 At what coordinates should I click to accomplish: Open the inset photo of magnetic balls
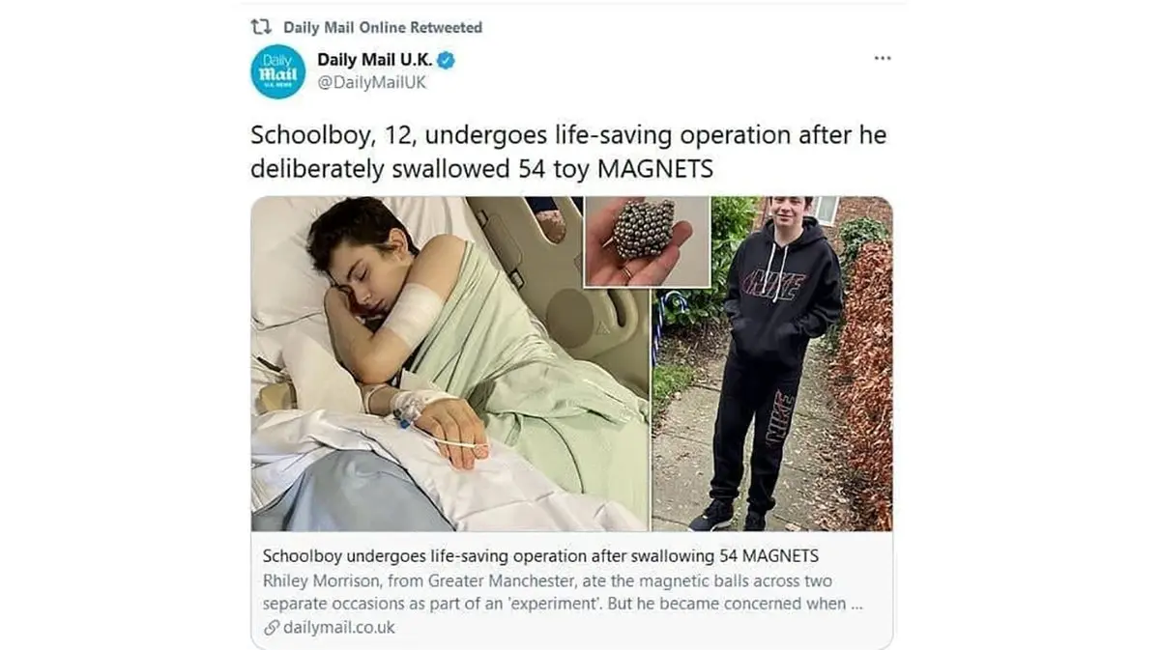[647, 241]
